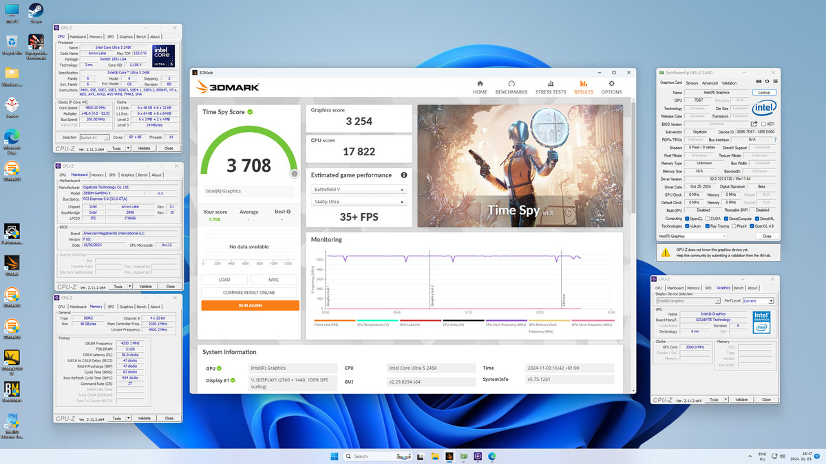
Task: Open File Explorer from the taskbar
Action: 434,456
